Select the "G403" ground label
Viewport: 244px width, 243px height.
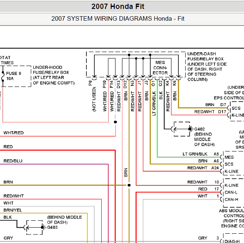coord(52,228)
